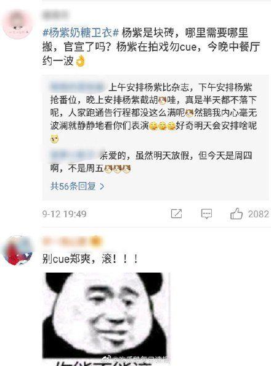Image resolution: width=271 pixels, height=366 pixels.
Task: Tap the 9-12 19:49 timestamp
Action: (x=64, y=214)
